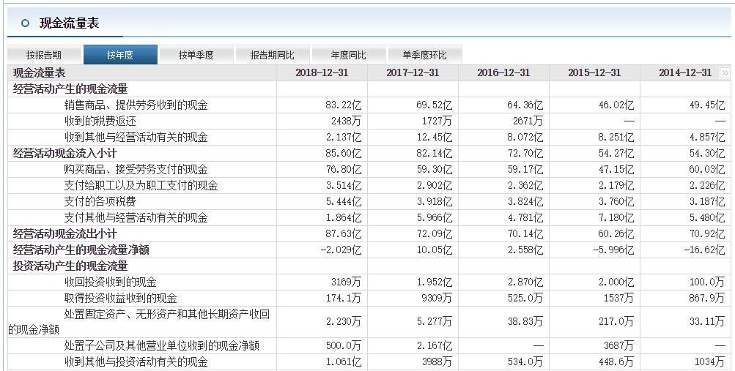Switch to the 报告期同比 tab
Viewport: 735px width, 371px height.
point(273,55)
